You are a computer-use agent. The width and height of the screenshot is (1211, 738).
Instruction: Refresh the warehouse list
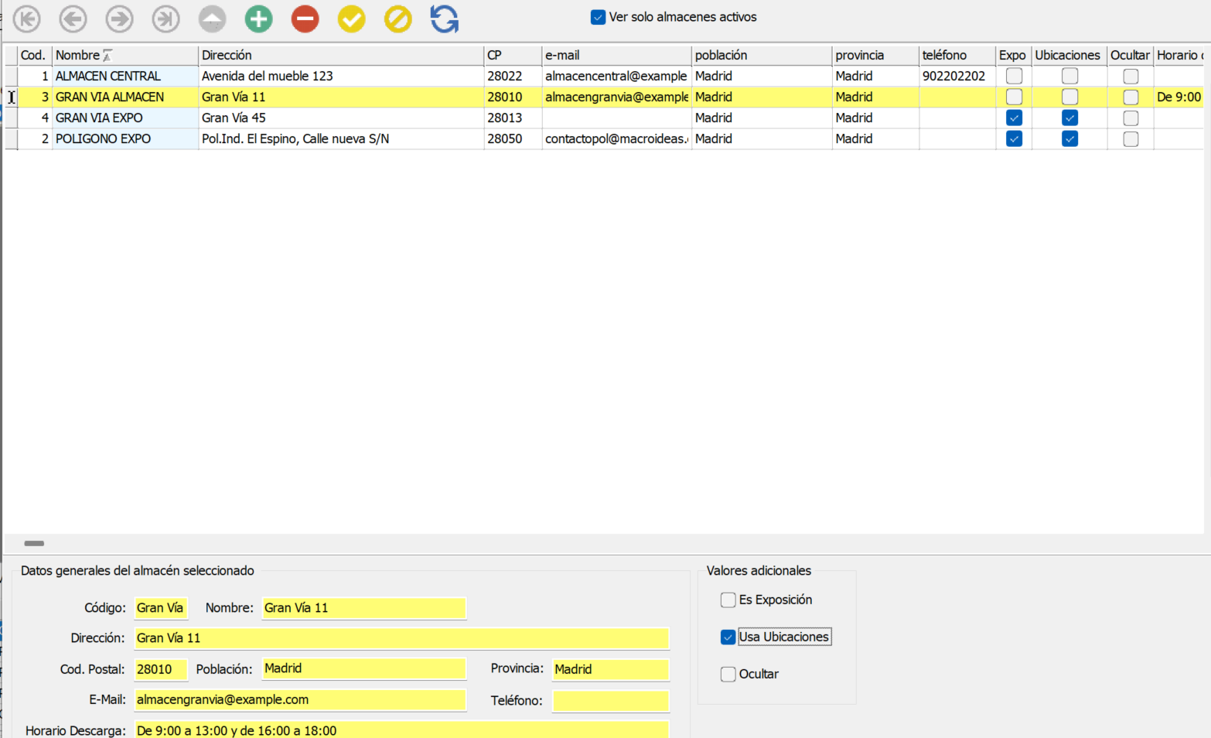point(445,19)
